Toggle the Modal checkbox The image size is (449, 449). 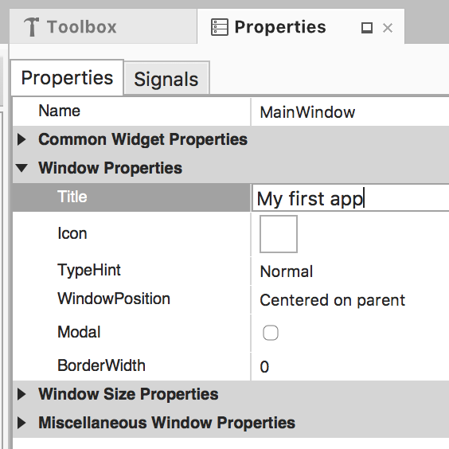(271, 333)
